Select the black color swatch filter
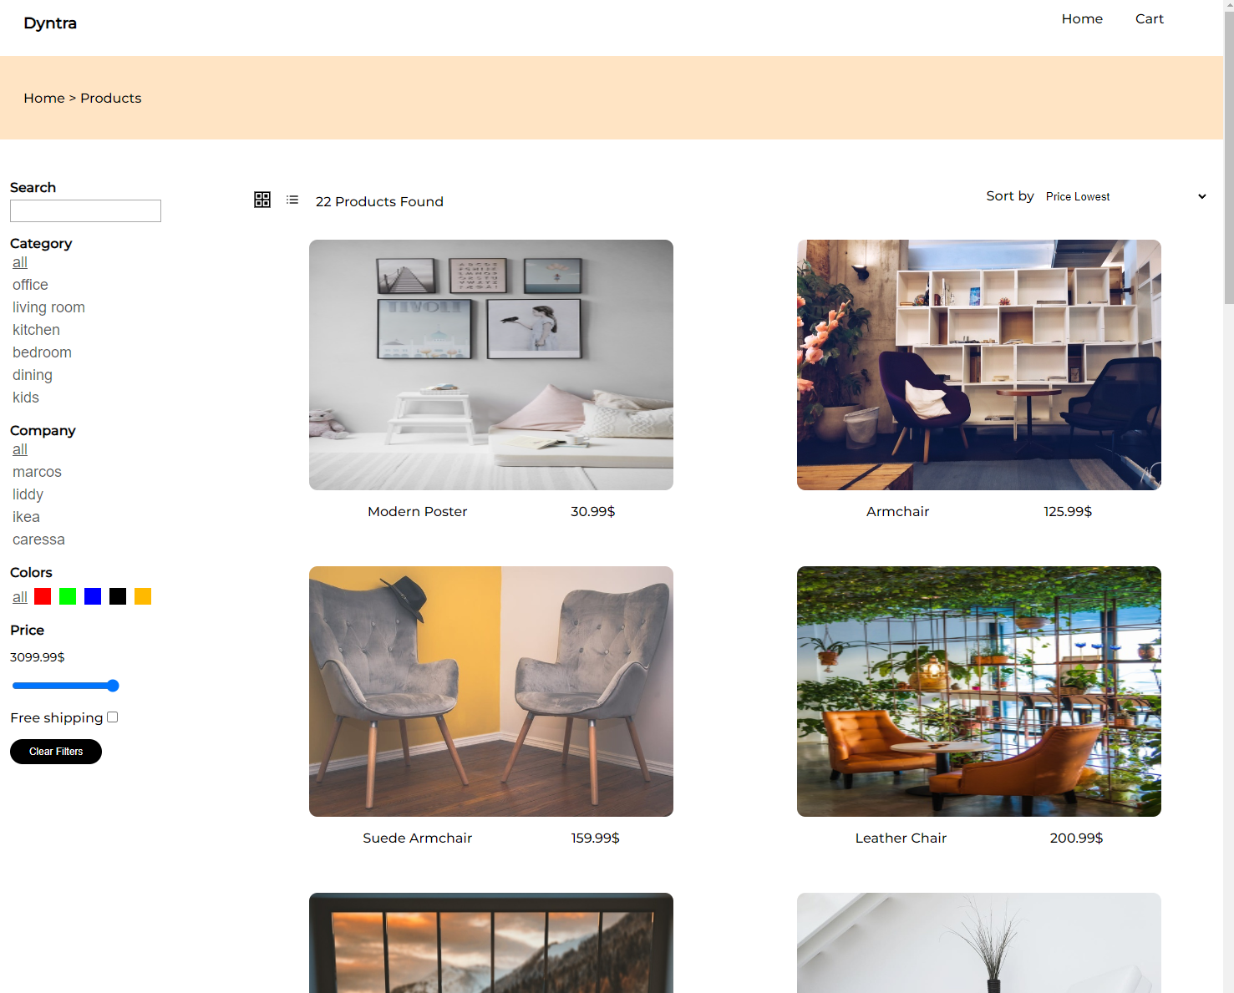Viewport: 1234px width, 993px height. (x=117, y=596)
